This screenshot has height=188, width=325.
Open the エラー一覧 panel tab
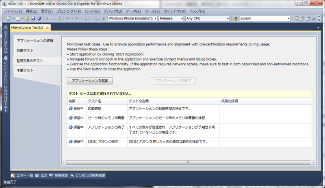click(22, 175)
